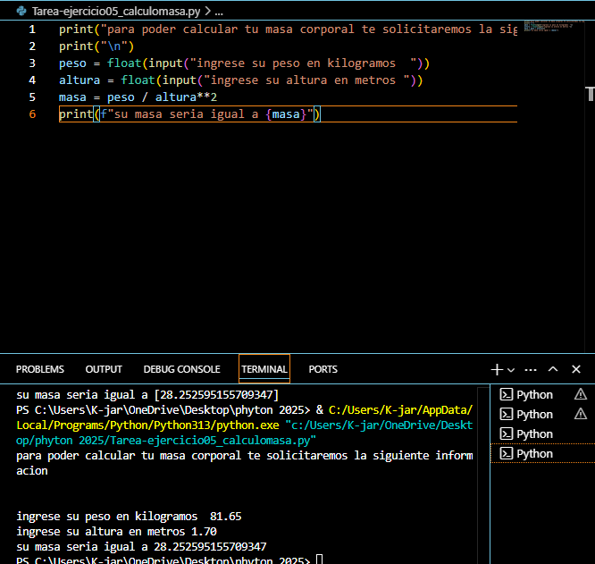This screenshot has width=595, height=564.
Task: Click terminal output 'su masa seria igual a 28.252595155709347'
Action: click(x=141, y=546)
